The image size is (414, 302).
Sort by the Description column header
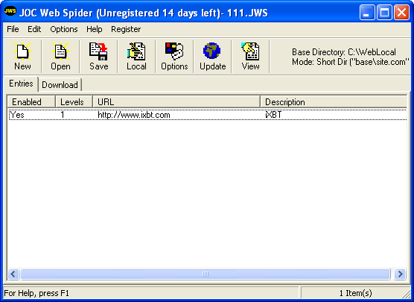[334, 102]
